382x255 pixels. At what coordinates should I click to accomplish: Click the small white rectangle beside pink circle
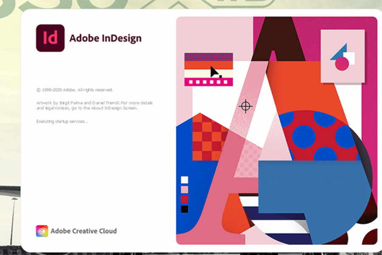[x=351, y=57]
